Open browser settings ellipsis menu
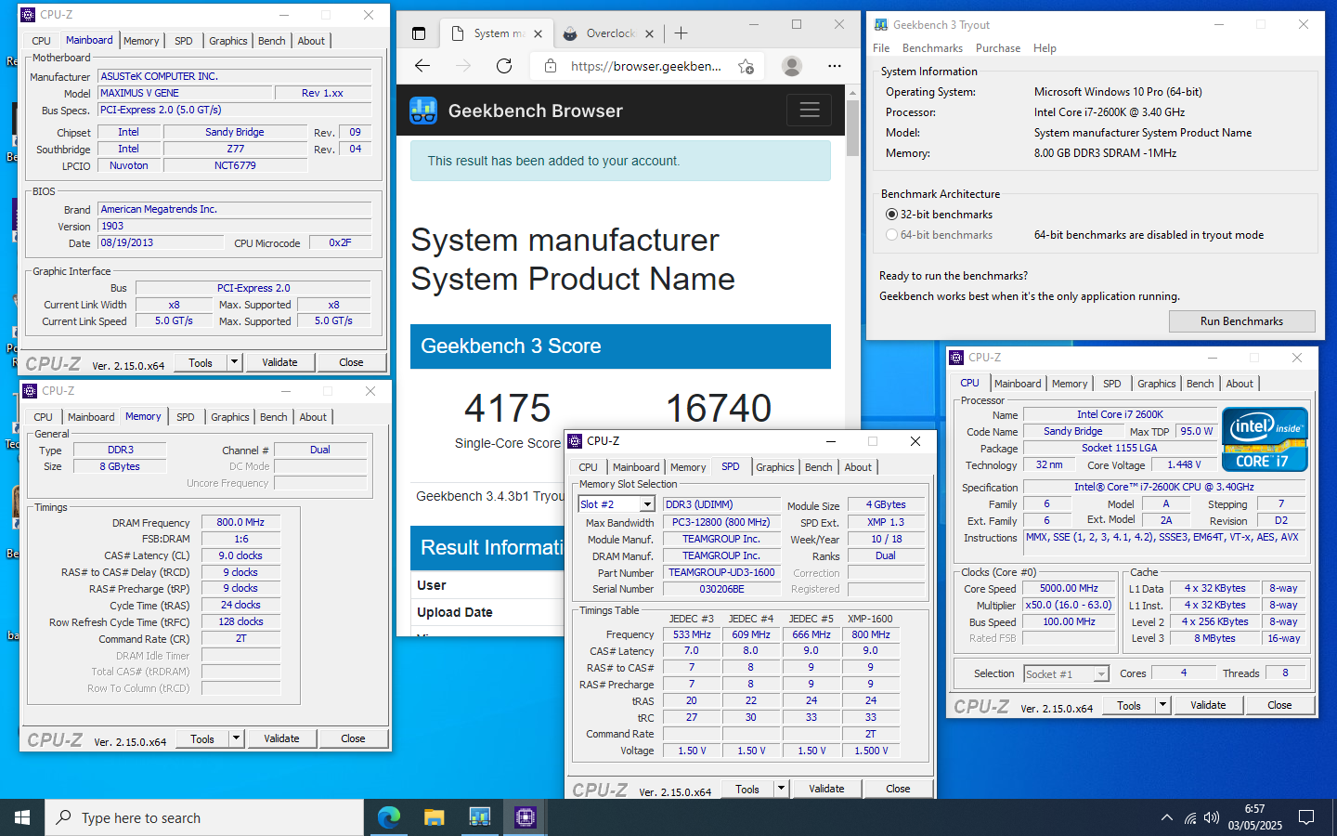This screenshot has height=836, width=1337. 835,66
